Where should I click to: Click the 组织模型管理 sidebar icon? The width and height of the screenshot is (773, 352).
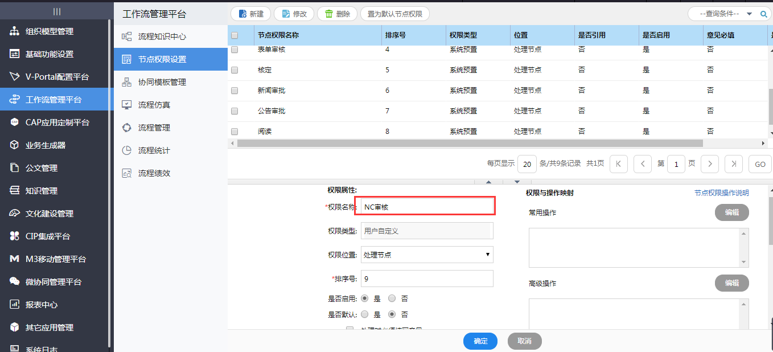click(14, 31)
